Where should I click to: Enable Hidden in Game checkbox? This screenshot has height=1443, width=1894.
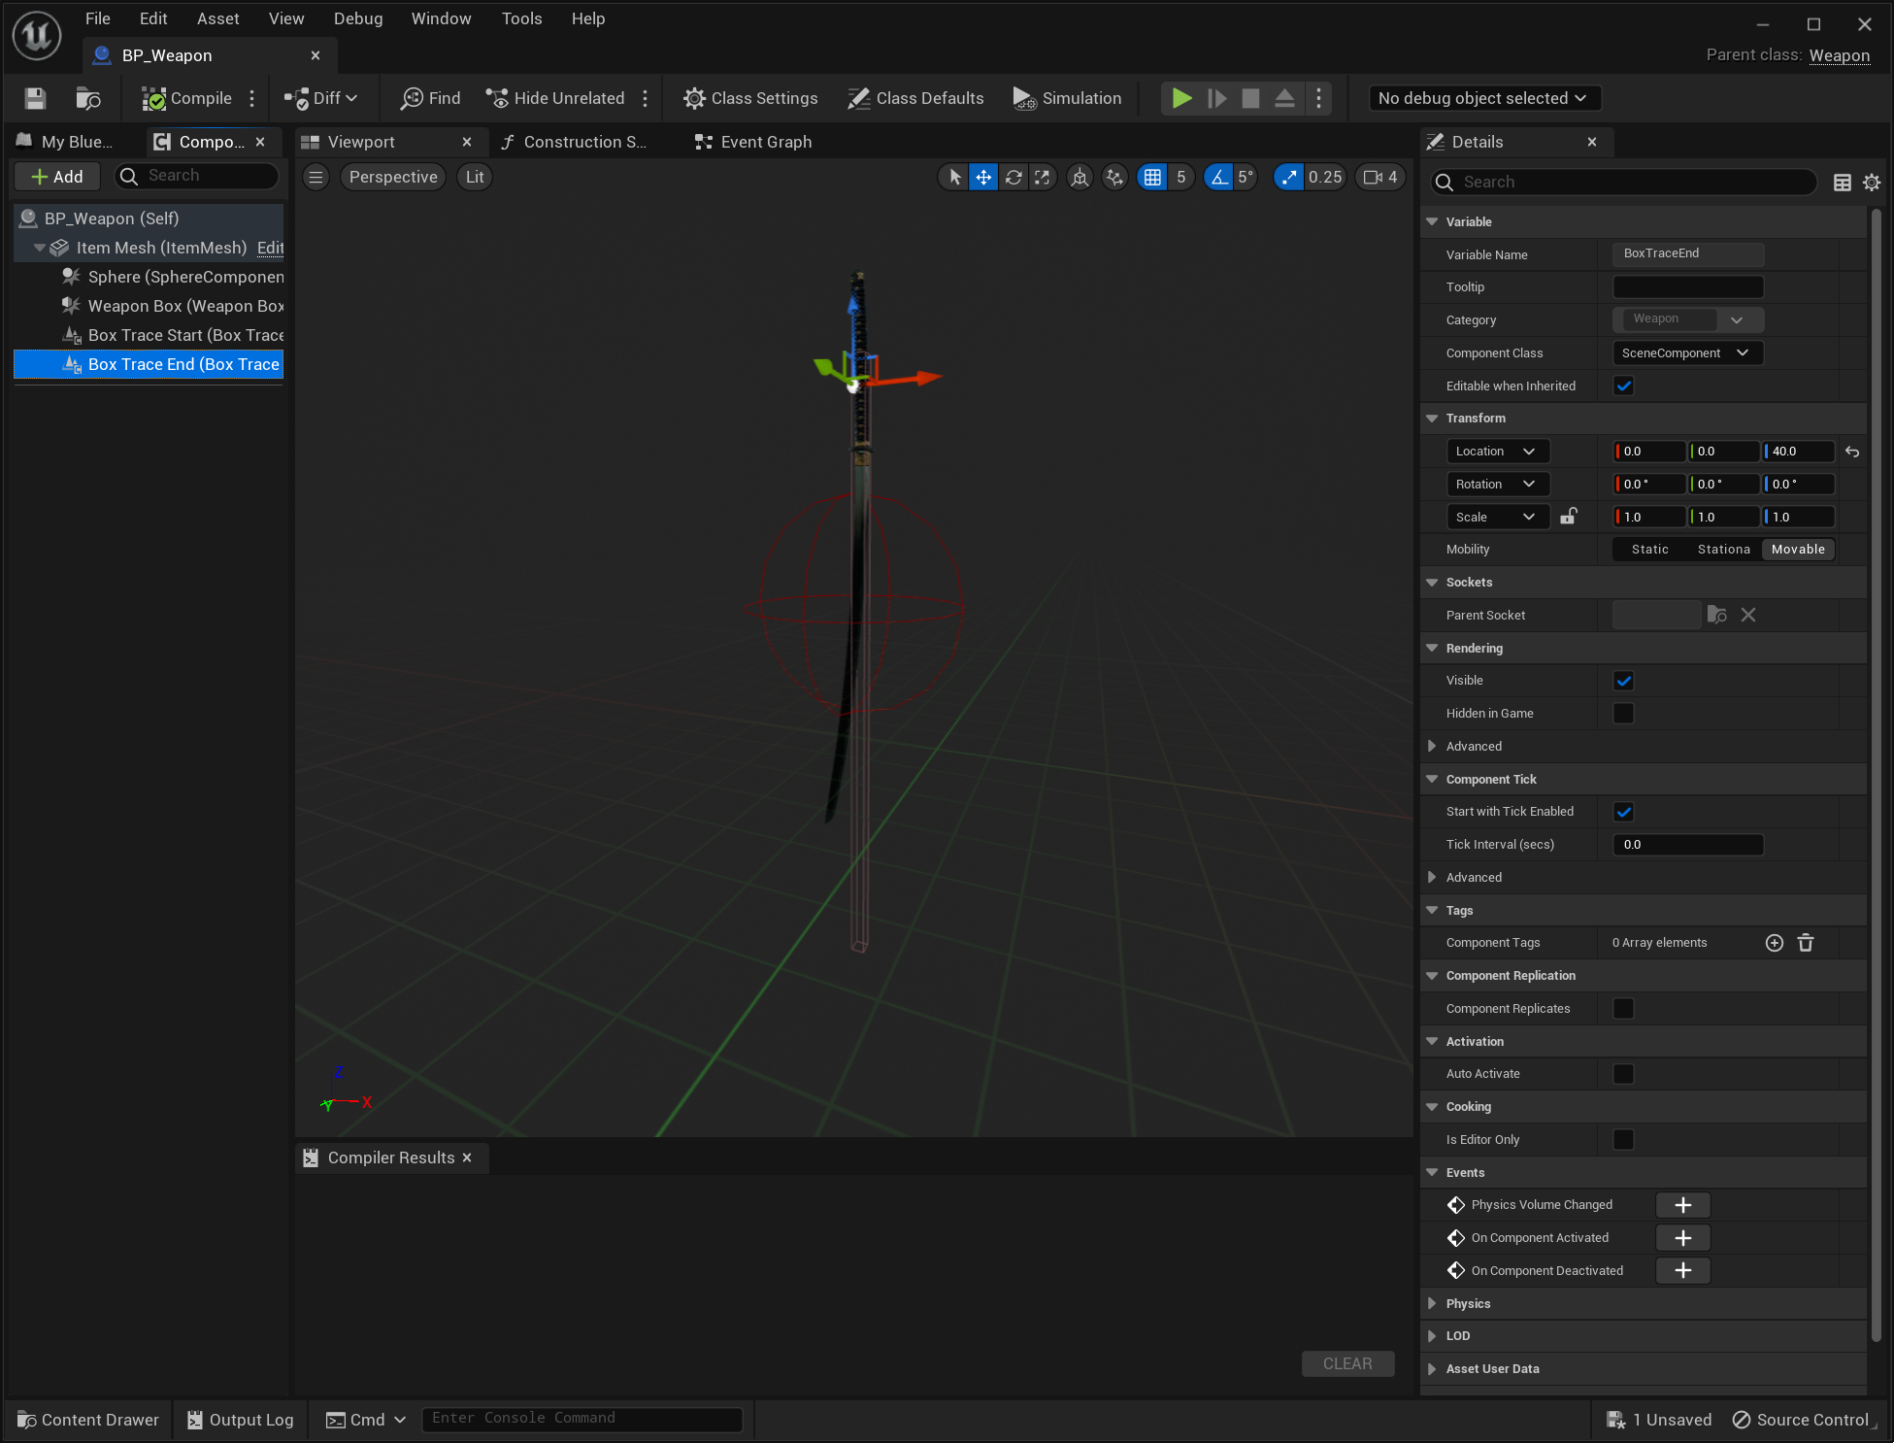pyautogui.click(x=1623, y=714)
